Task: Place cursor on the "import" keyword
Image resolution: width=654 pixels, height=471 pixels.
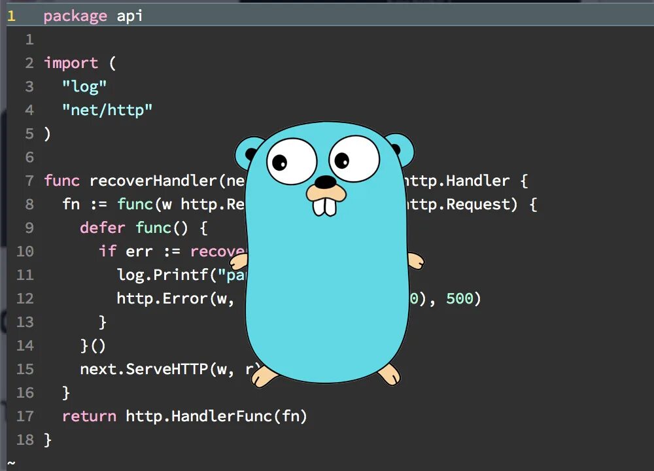Action: click(x=71, y=63)
